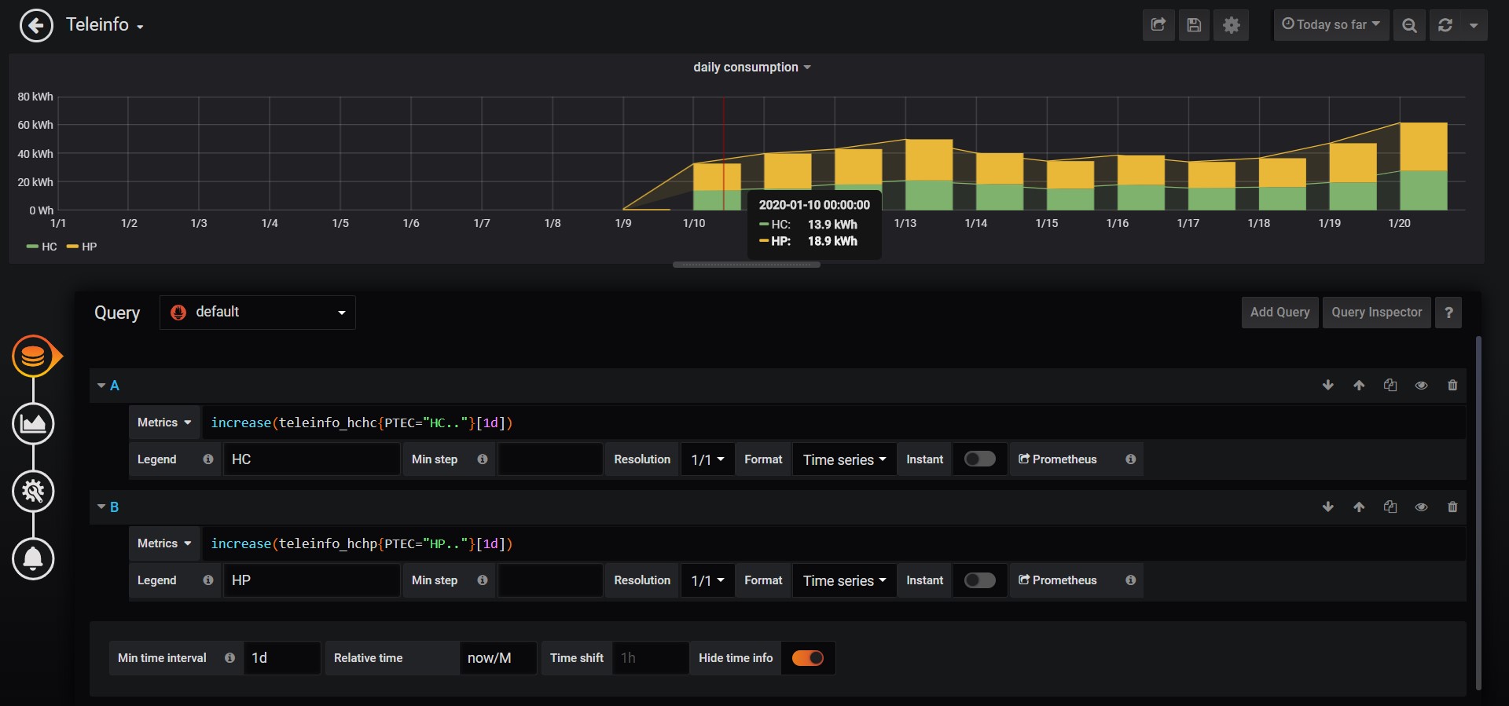This screenshot has width=1509, height=706.
Task: Show legend info tooltip for query A
Action: pos(208,459)
